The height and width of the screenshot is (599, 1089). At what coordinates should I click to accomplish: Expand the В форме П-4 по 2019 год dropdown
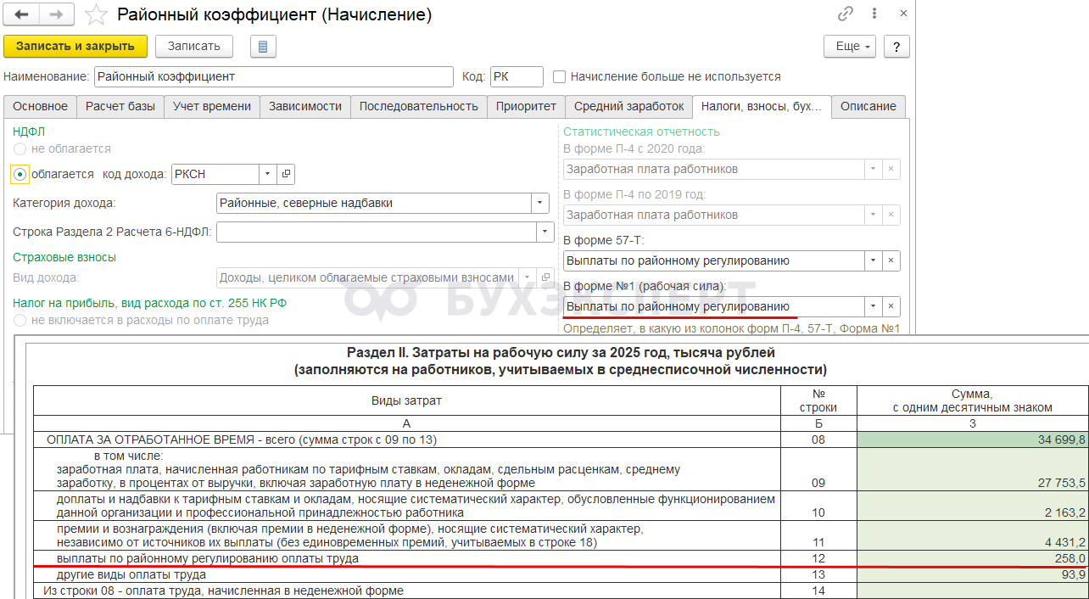(x=874, y=215)
